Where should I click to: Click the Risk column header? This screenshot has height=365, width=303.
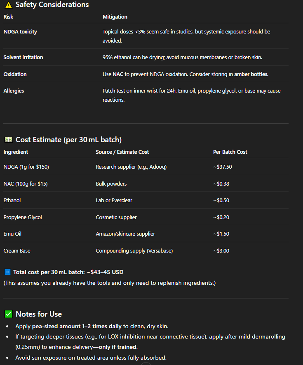8,17
